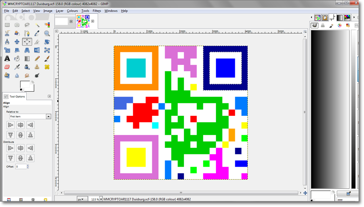Select the Alignment tool

point(27,42)
